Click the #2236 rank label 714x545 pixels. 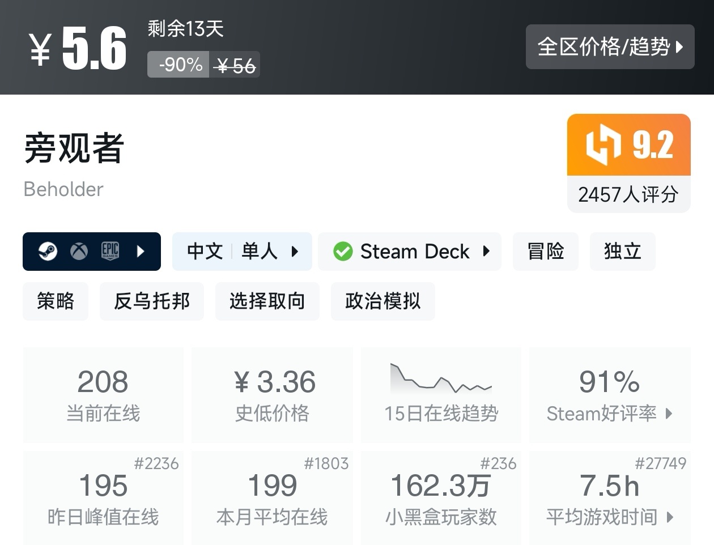tap(156, 463)
